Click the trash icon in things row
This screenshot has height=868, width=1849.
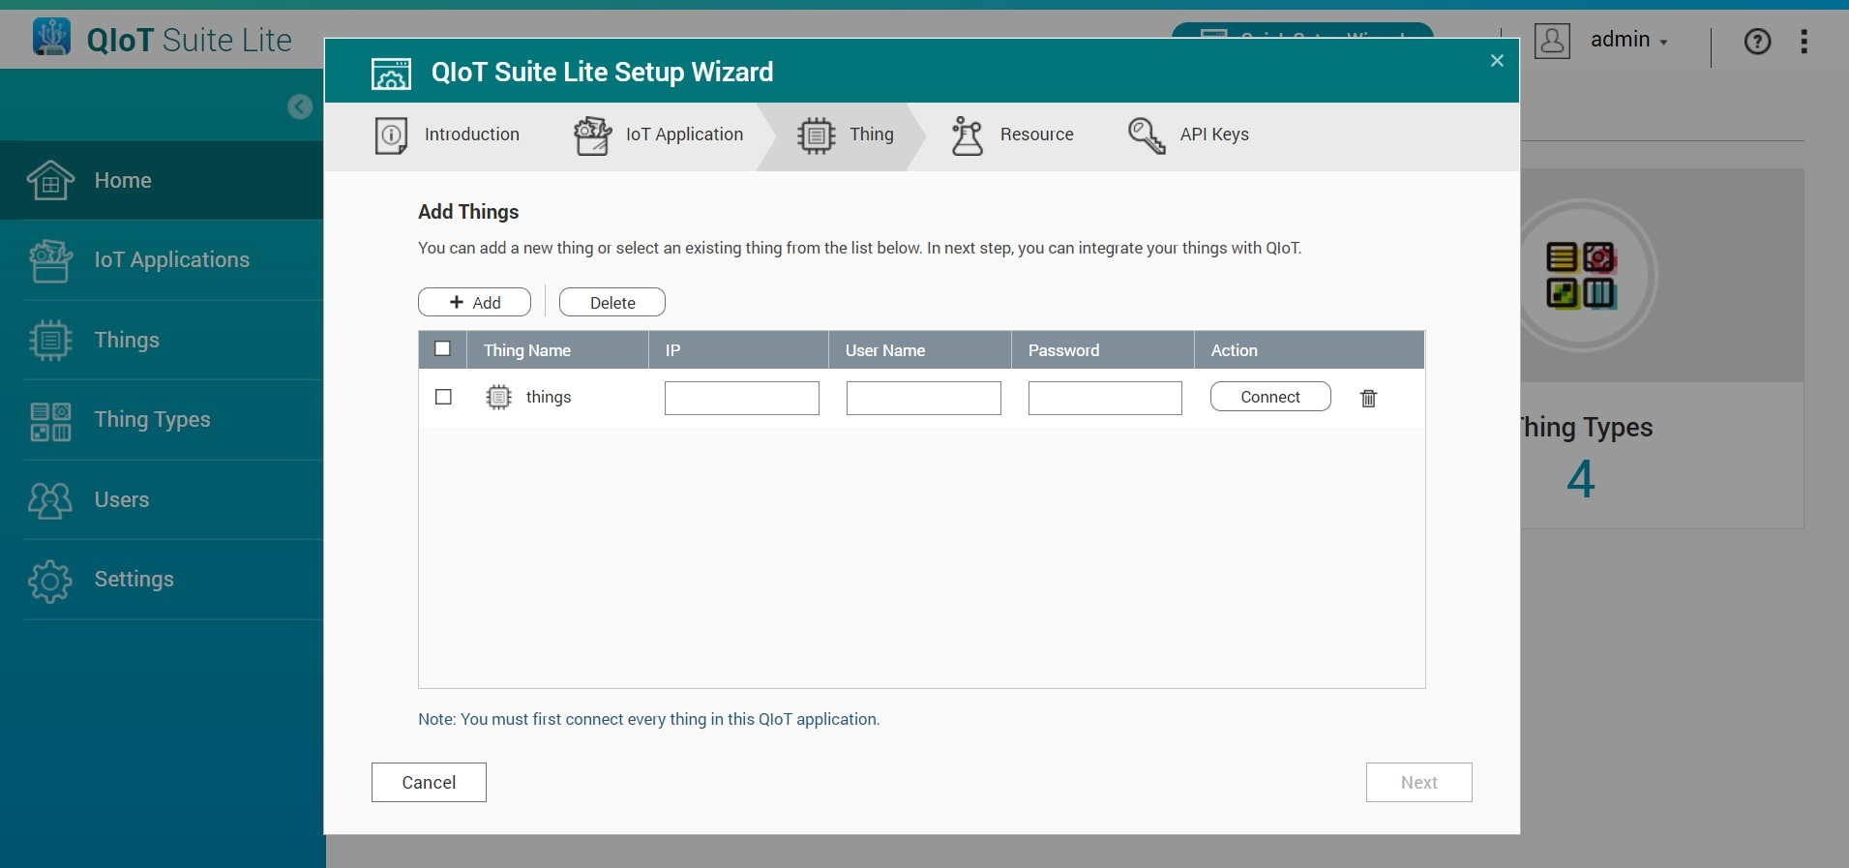click(x=1368, y=398)
